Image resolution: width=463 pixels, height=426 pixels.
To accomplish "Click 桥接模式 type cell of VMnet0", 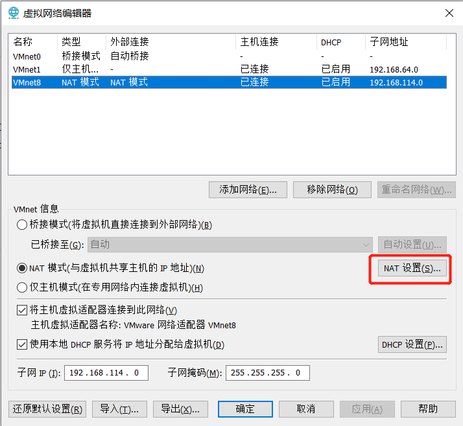I will pyautogui.click(x=81, y=56).
